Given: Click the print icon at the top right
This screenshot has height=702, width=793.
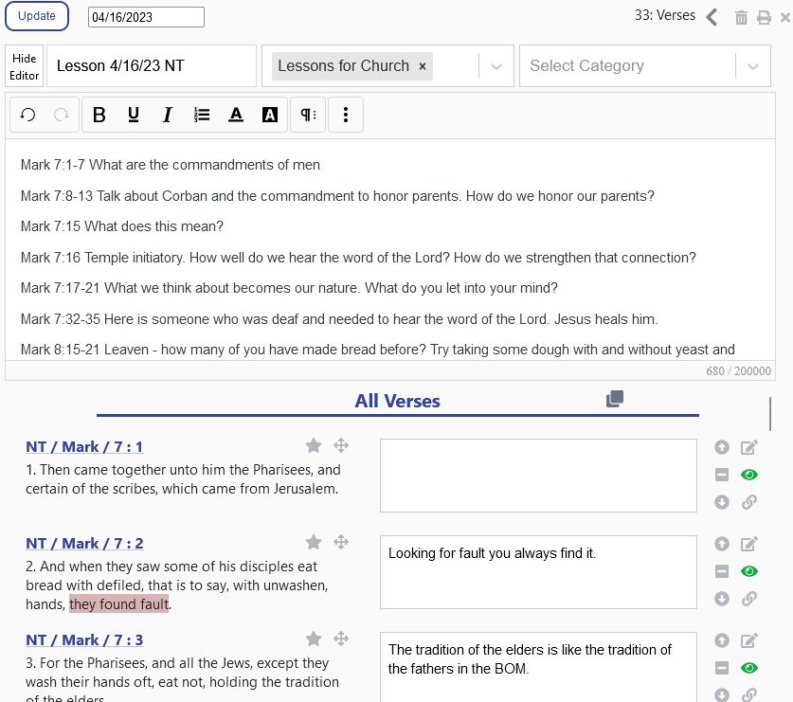Looking at the screenshot, I should tap(764, 17).
